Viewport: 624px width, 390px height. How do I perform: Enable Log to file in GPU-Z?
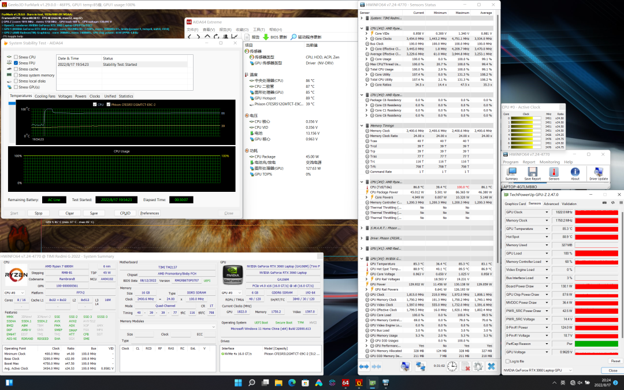pos(507,361)
